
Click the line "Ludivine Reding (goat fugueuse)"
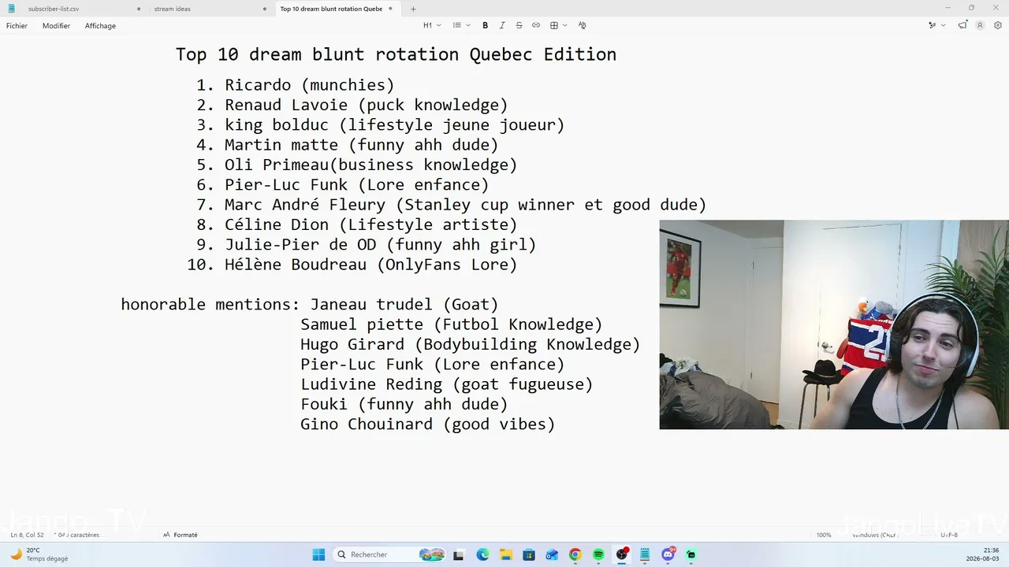(x=446, y=384)
